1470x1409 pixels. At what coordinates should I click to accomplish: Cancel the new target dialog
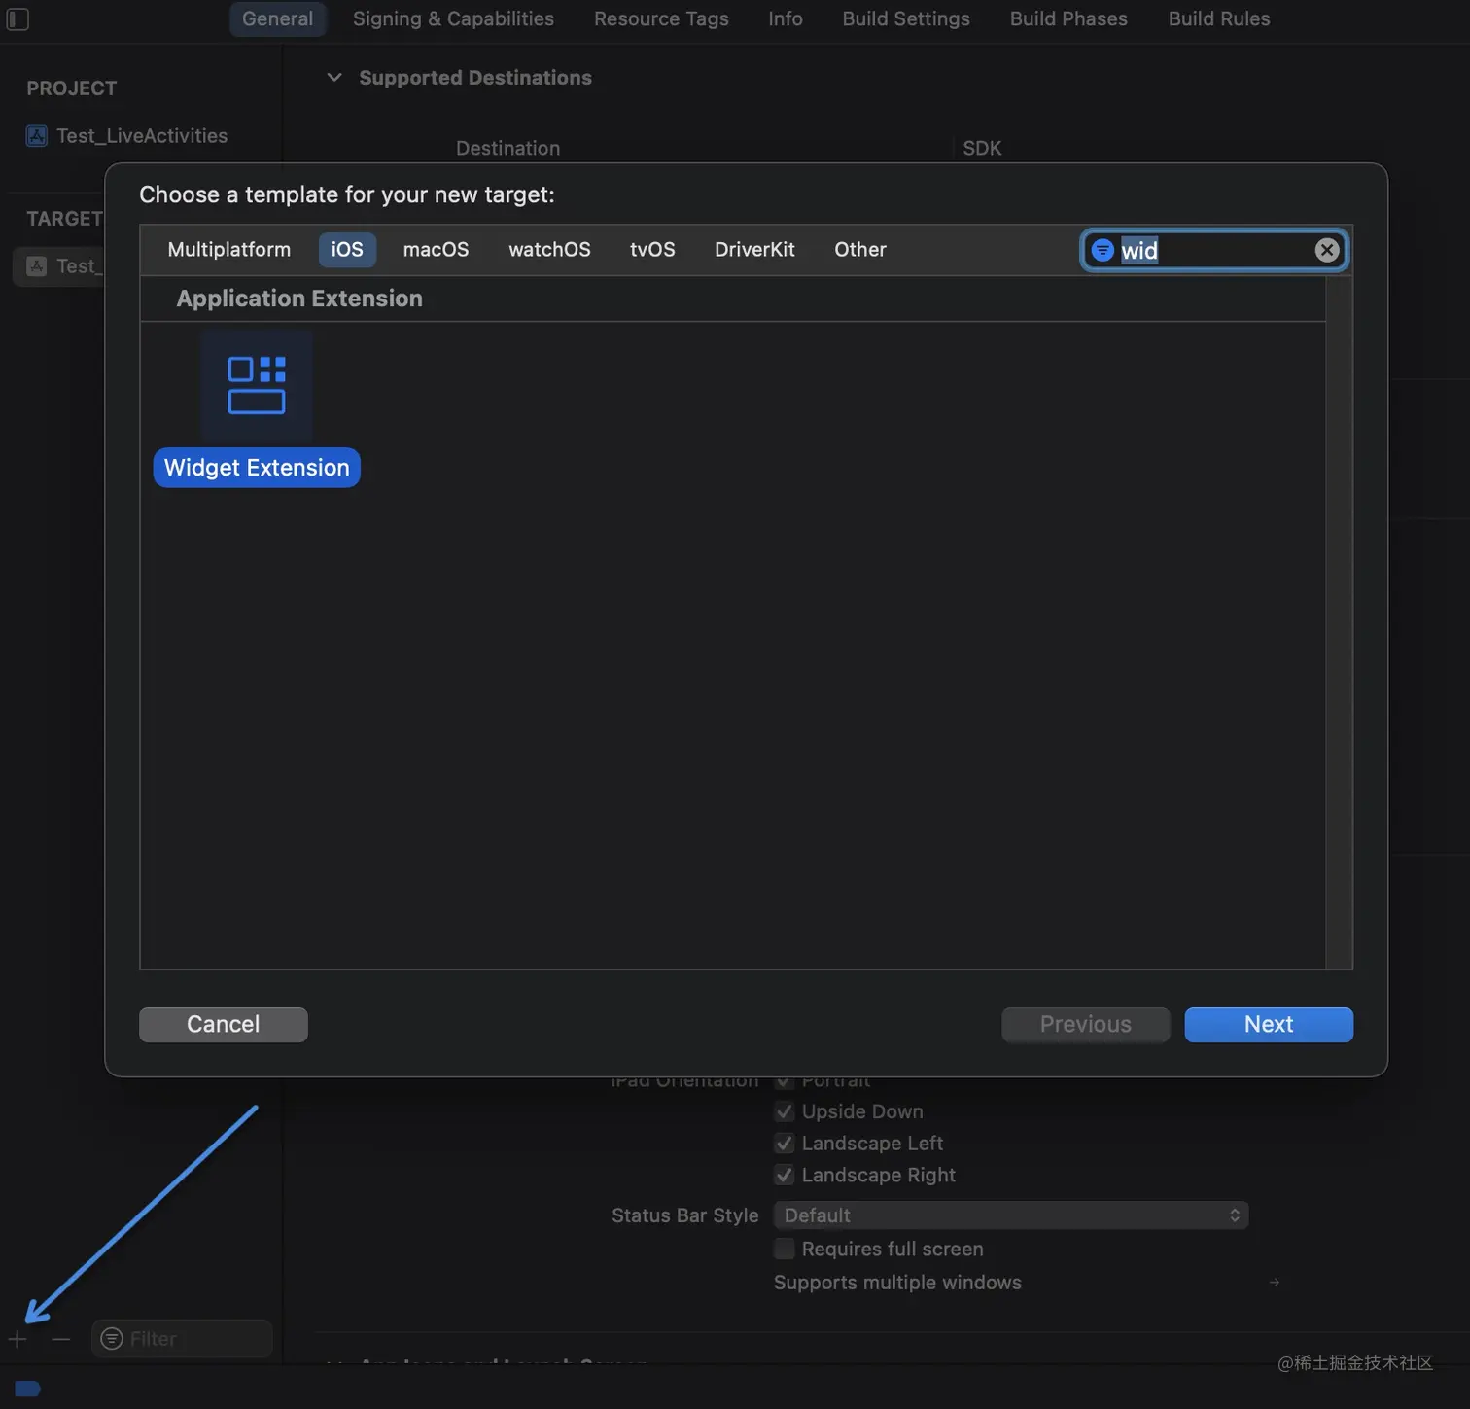click(224, 1025)
